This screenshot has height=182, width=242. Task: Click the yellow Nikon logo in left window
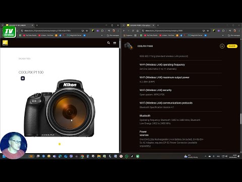pos(5,43)
